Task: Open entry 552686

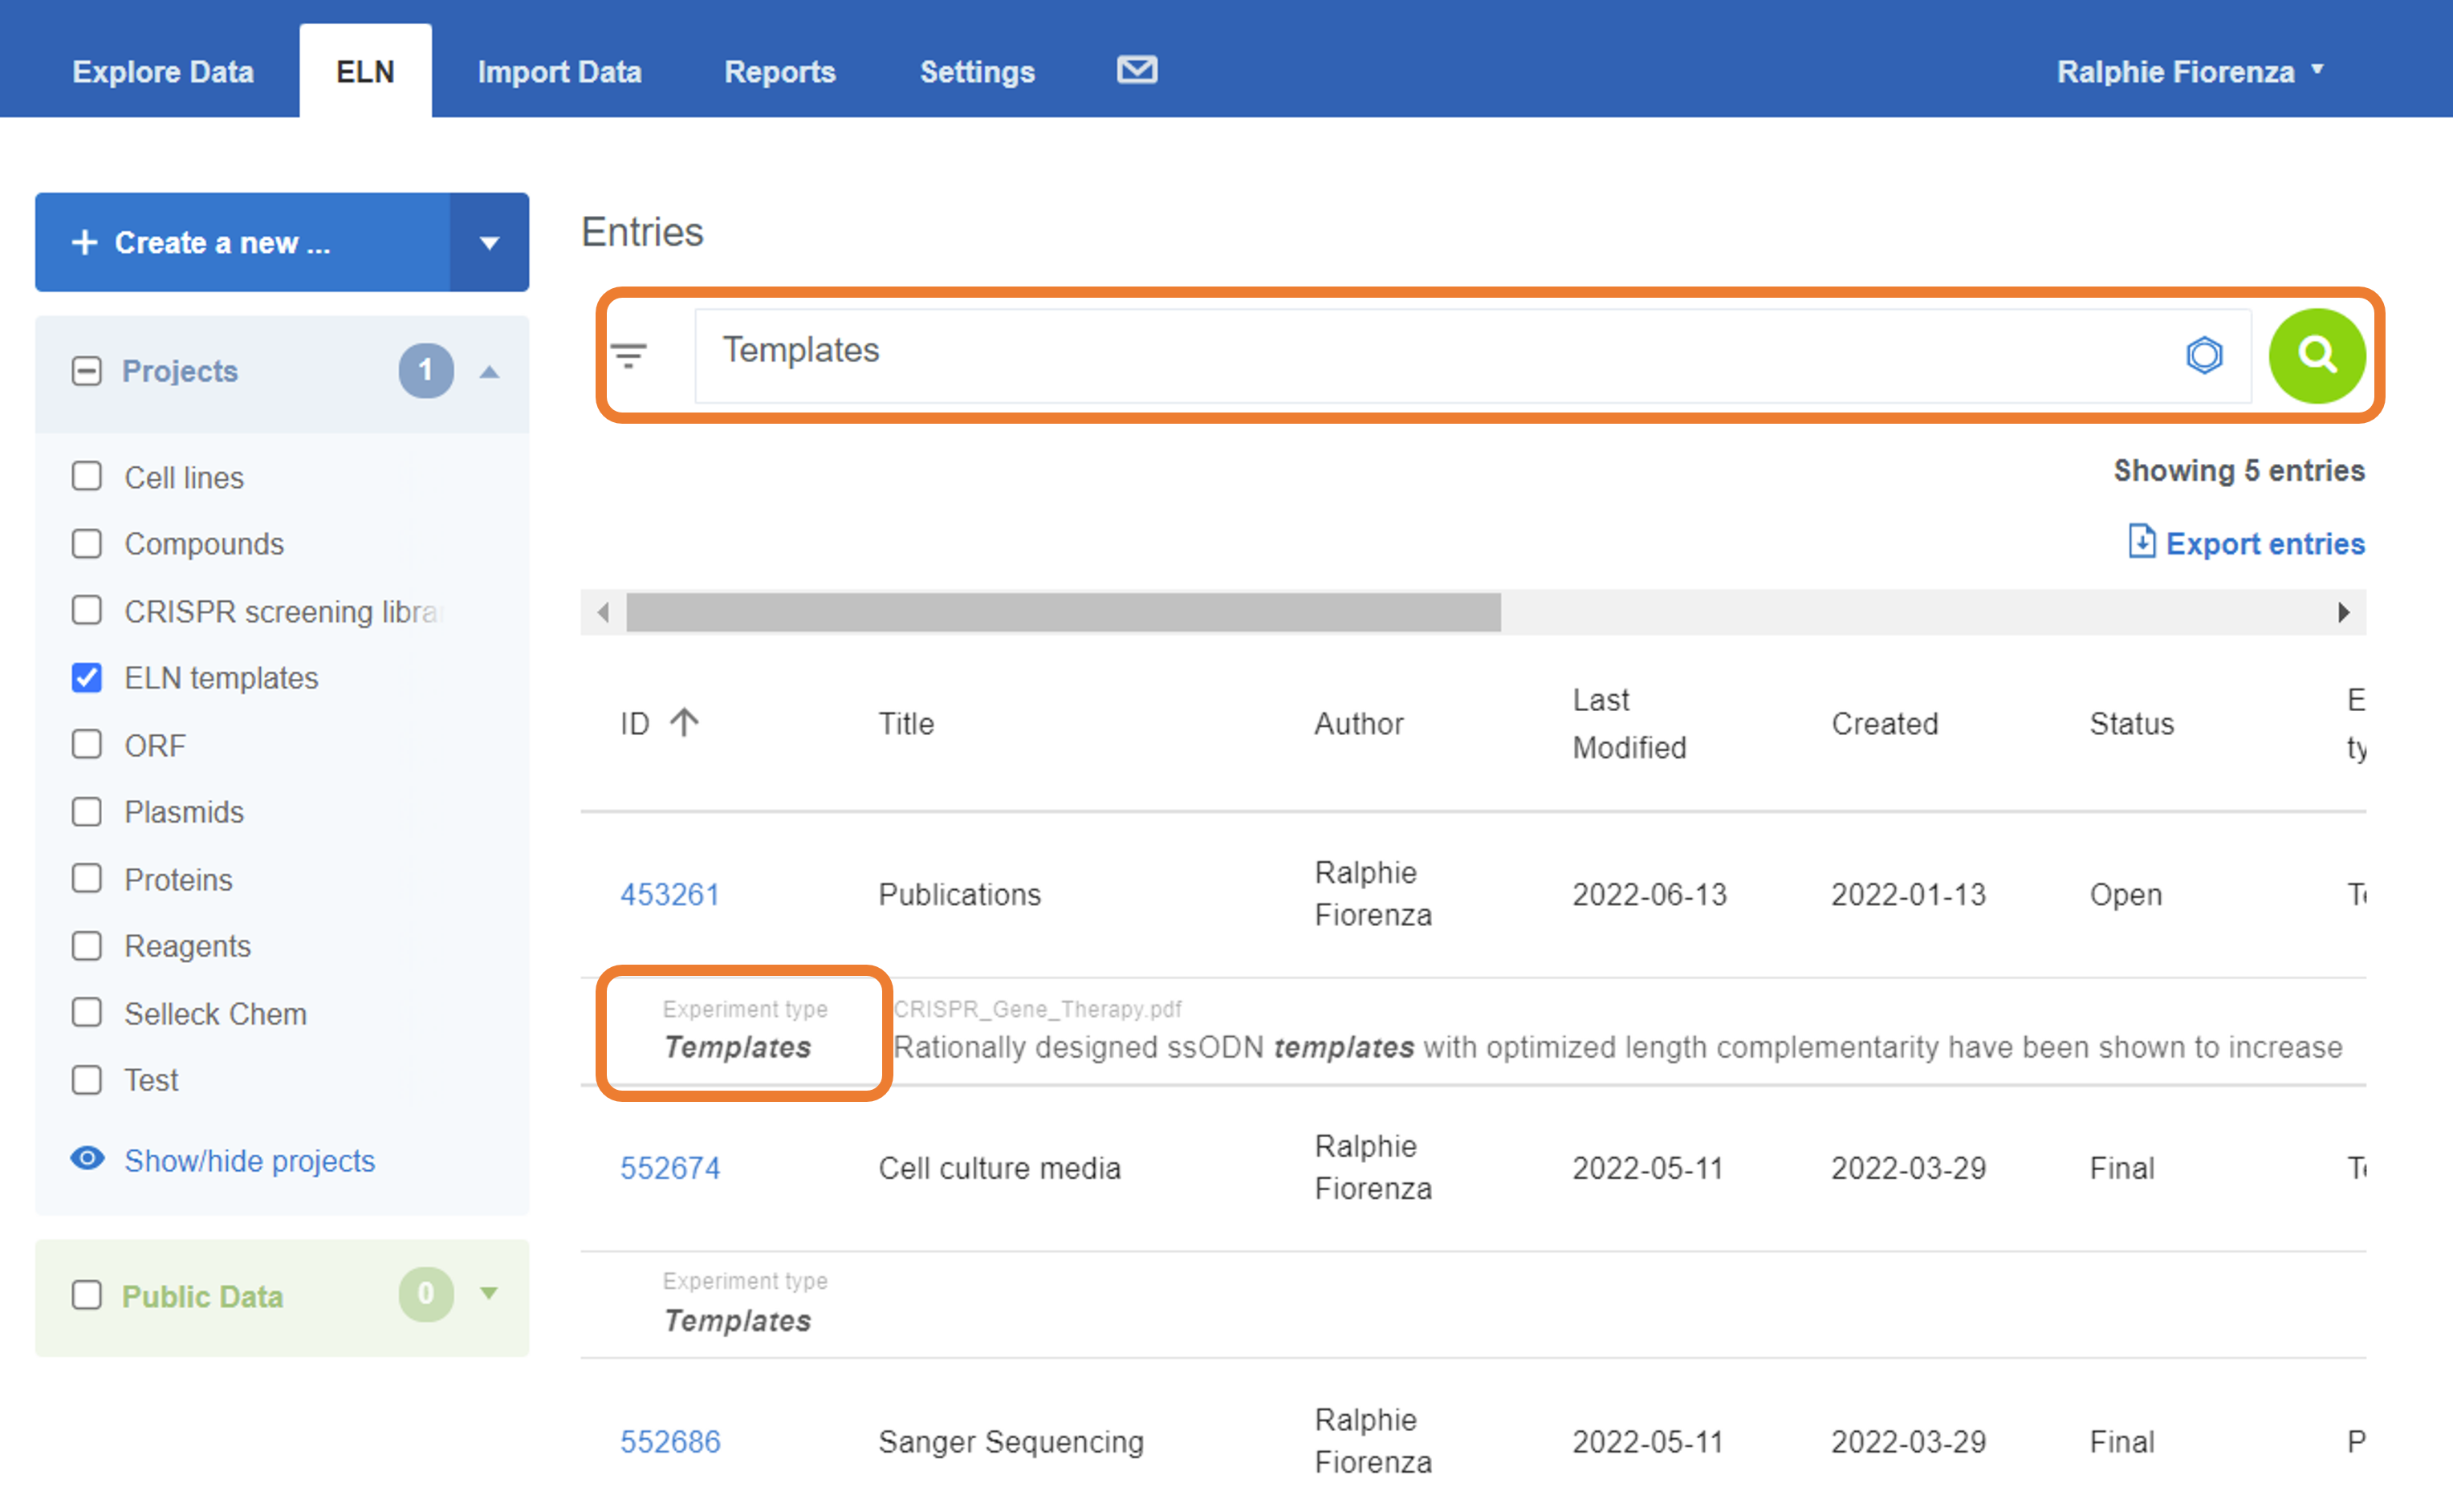Action: coord(670,1442)
